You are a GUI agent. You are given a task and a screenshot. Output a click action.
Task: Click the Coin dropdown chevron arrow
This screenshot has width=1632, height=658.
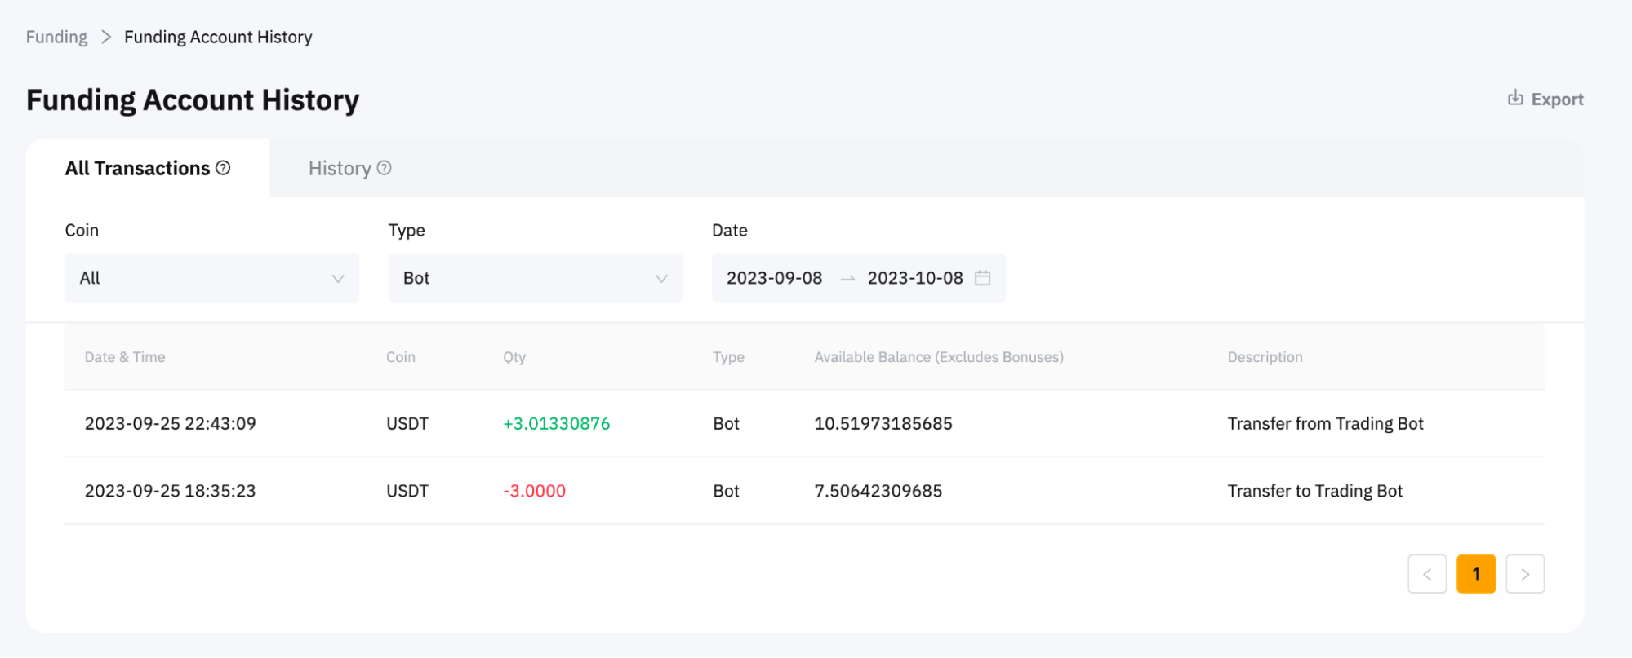pyautogui.click(x=338, y=279)
